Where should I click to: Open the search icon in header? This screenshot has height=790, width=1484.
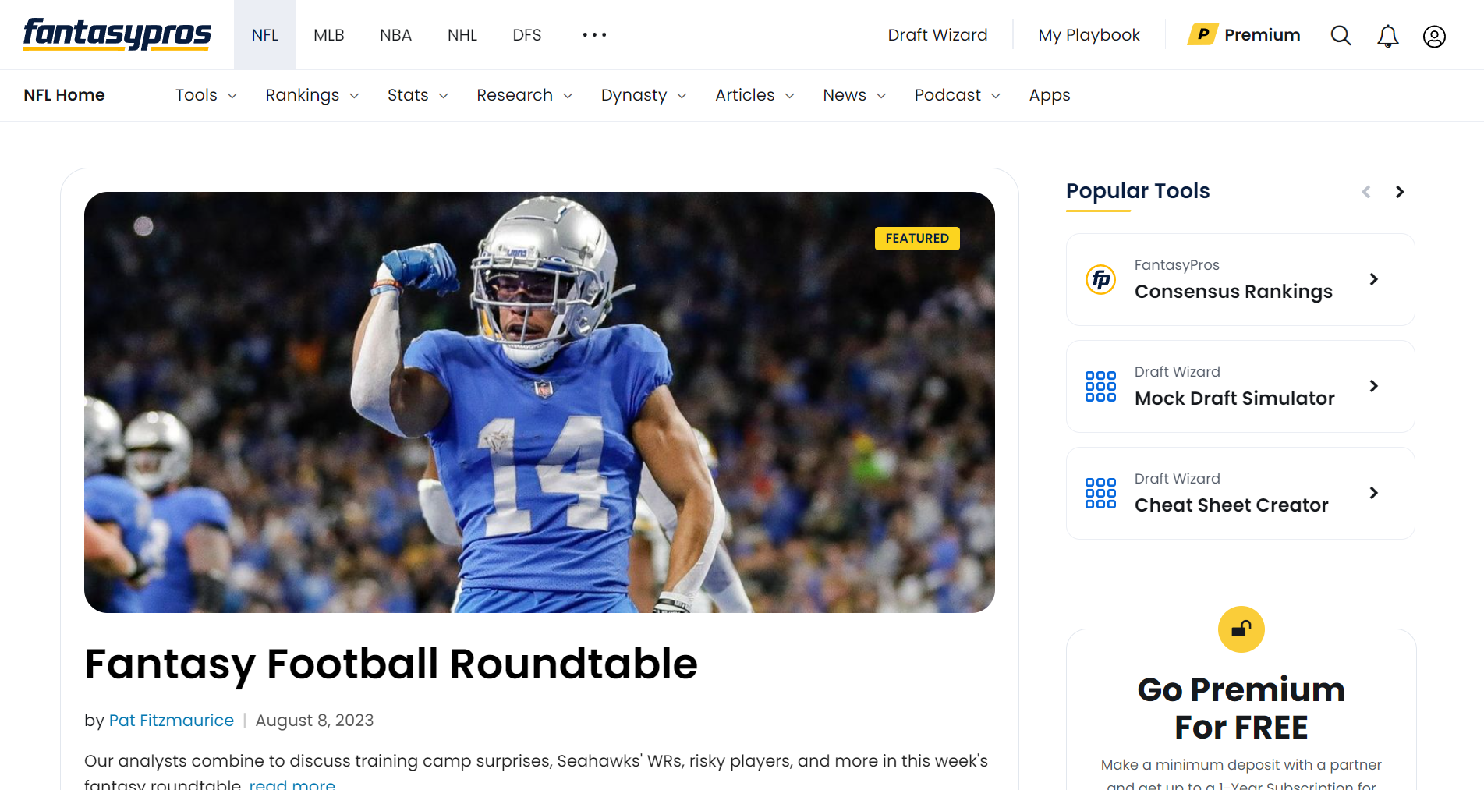1341,35
